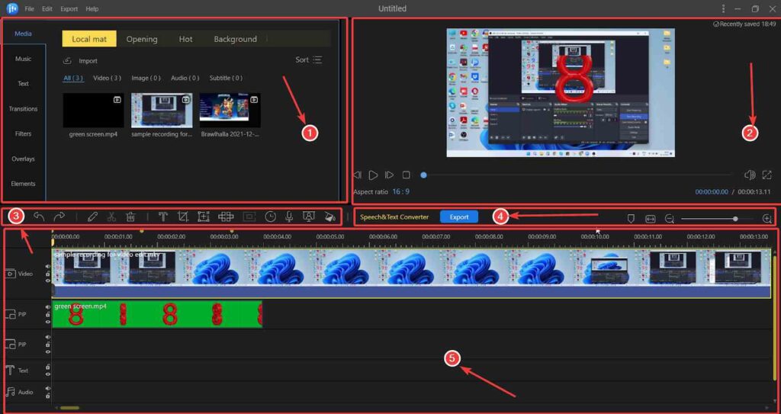Image resolution: width=781 pixels, height=414 pixels.
Task: Select the Crop tool in the toolbar
Action: coord(183,217)
